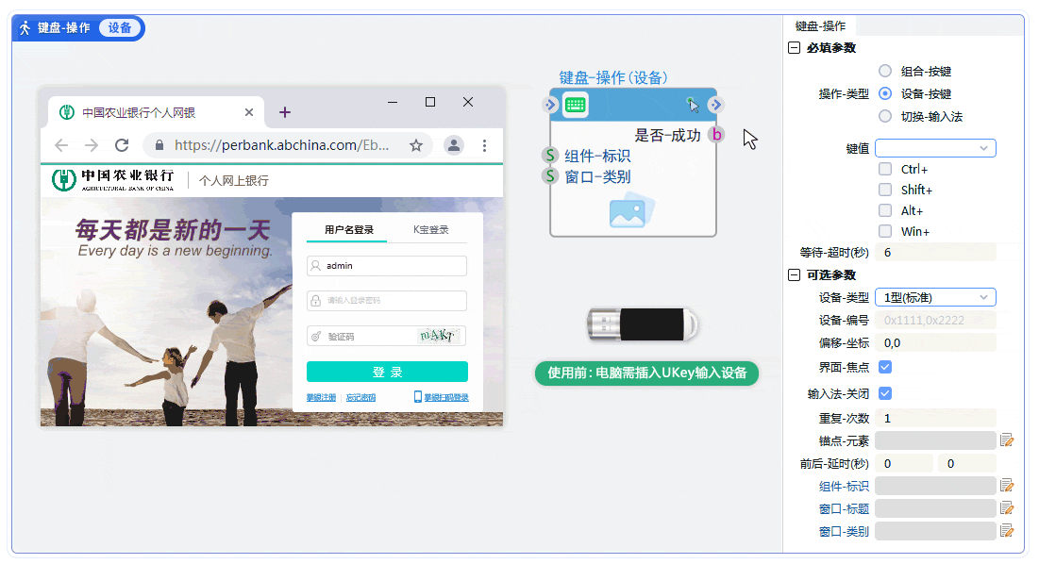Click the walking figure icon in the header badge
Image resolution: width=1039 pixels, height=564 pixels.
25,27
